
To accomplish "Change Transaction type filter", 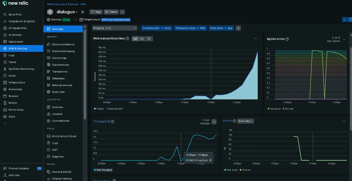I will point(190,28).
